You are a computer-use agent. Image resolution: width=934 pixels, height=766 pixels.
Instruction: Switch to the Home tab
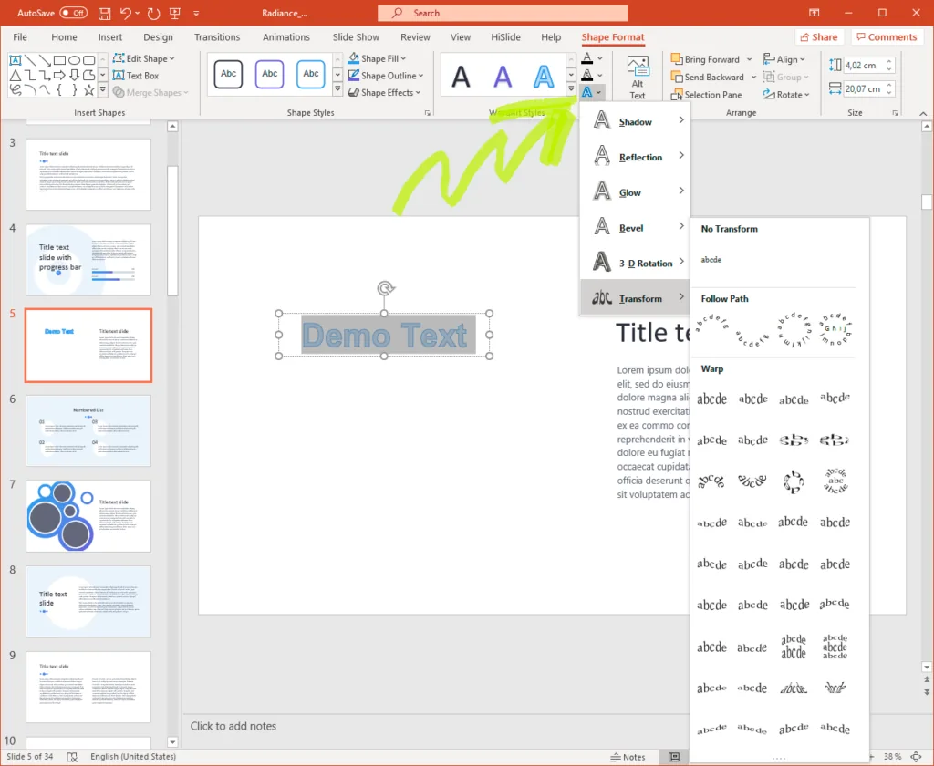tap(64, 36)
